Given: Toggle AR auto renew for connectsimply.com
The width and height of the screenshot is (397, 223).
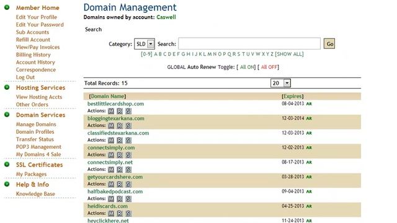Looking at the screenshot, I should [309, 148].
